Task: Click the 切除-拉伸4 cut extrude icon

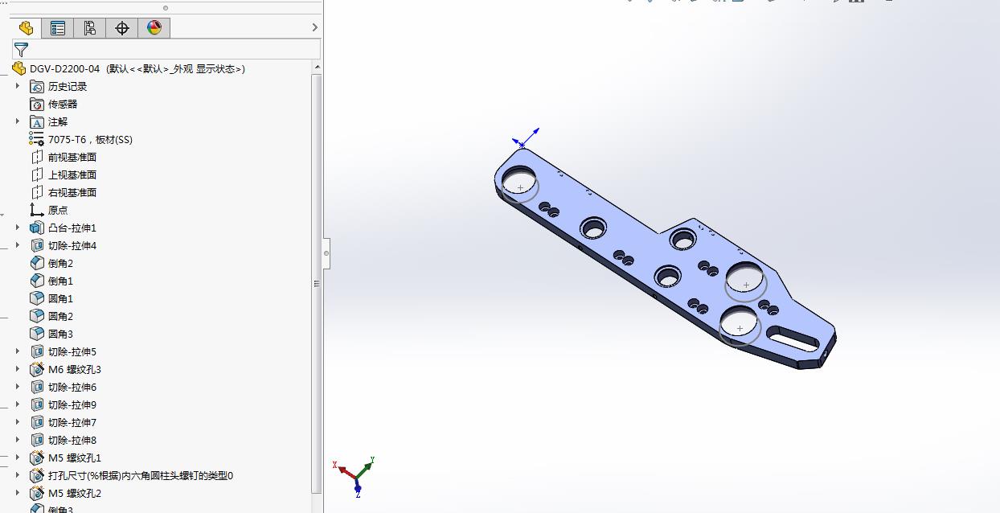Action: click(x=37, y=245)
